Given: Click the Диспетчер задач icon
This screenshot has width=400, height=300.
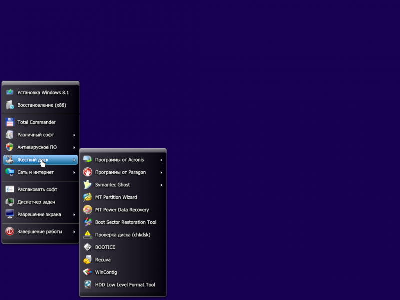Looking at the screenshot, I should coord(10,202).
